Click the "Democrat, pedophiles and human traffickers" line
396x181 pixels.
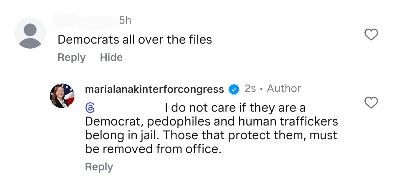[x=211, y=122]
